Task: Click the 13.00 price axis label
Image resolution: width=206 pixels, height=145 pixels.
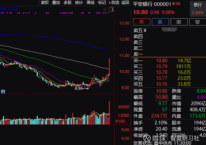Action: (x=124, y=23)
